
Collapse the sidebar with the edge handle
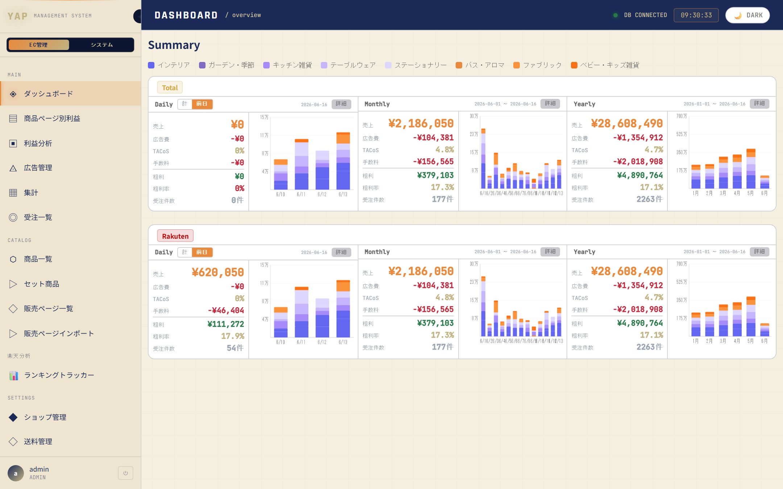click(137, 16)
